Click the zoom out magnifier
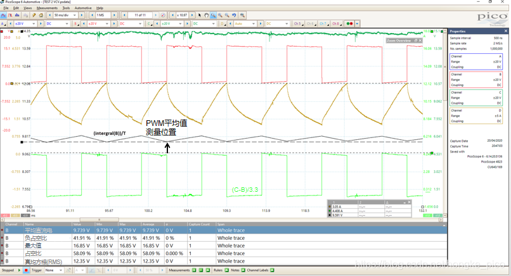Image resolution: width=511 pixels, height=276 pixels. (227, 15)
